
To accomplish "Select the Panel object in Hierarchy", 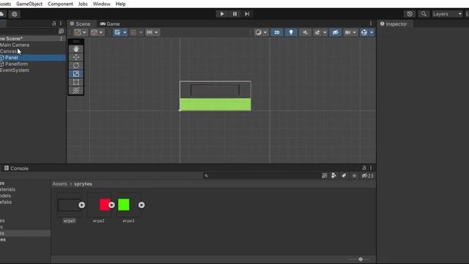I will click(x=12, y=57).
